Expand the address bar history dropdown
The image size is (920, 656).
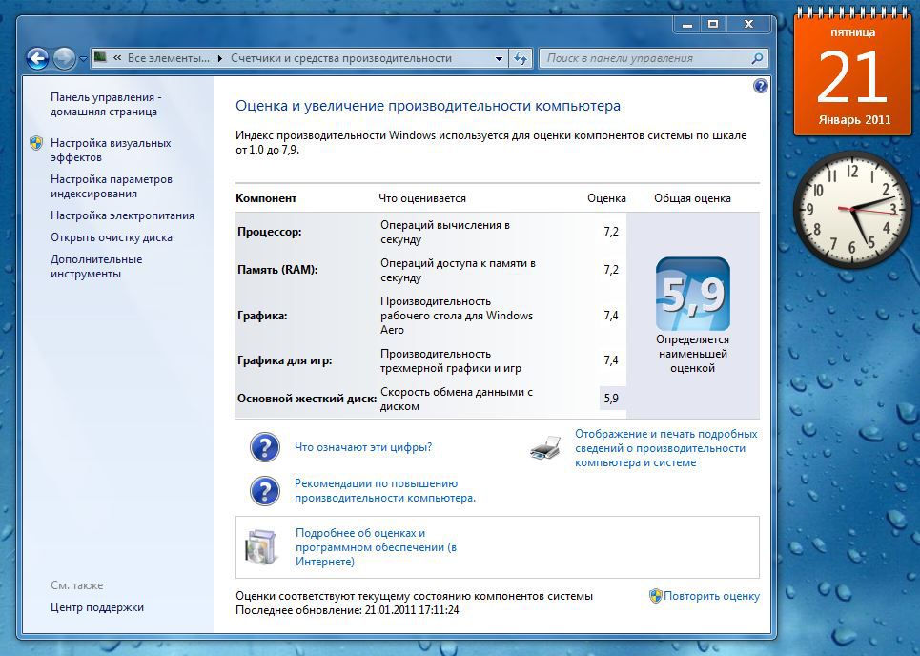499,58
